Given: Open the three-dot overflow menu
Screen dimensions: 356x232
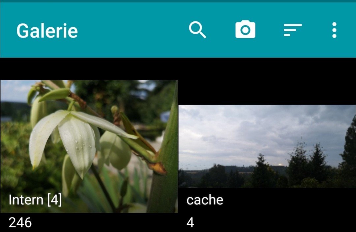Looking at the screenshot, I should point(334,30).
